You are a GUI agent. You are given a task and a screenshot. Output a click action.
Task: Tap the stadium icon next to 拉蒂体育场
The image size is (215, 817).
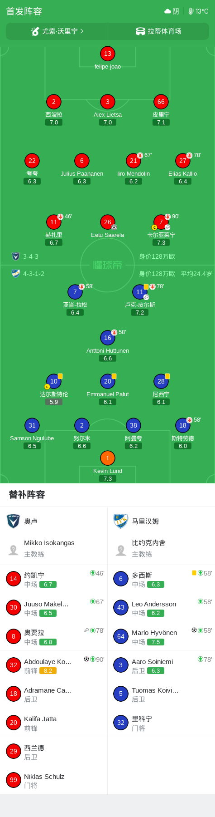pos(140,31)
